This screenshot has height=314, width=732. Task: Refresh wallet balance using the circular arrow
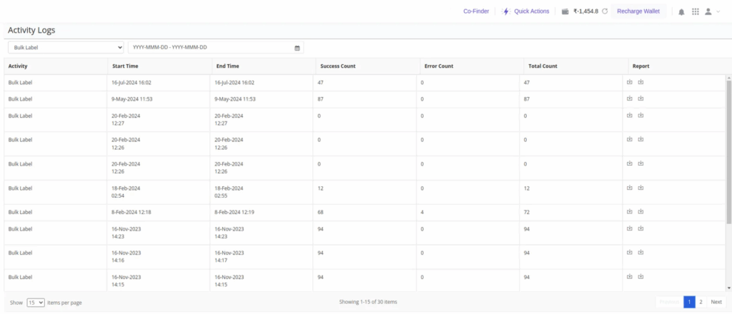coord(605,11)
